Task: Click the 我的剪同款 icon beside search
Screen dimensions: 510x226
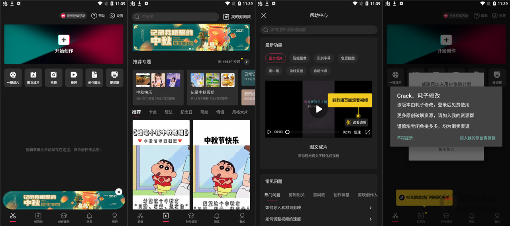Action: pos(226,17)
